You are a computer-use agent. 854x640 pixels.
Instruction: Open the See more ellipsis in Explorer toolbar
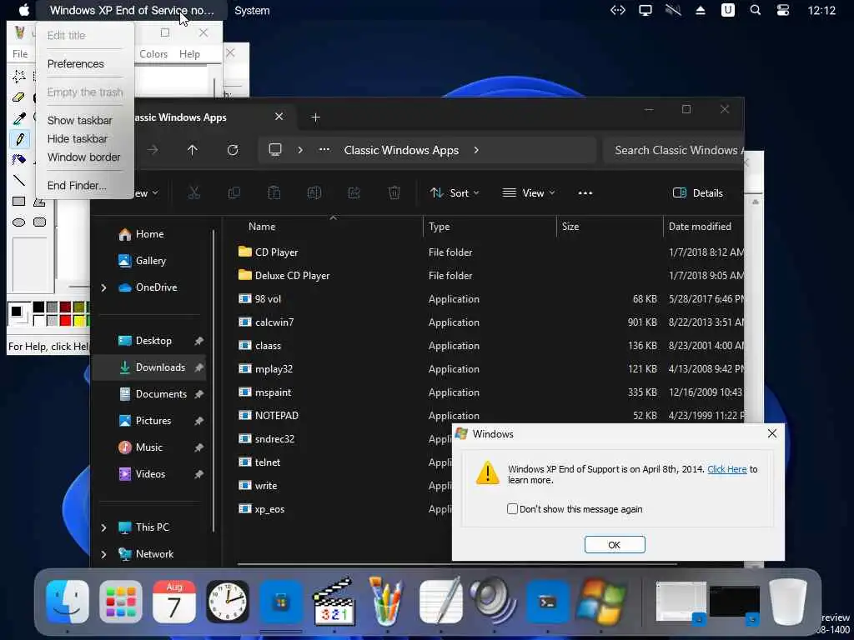pyautogui.click(x=585, y=192)
